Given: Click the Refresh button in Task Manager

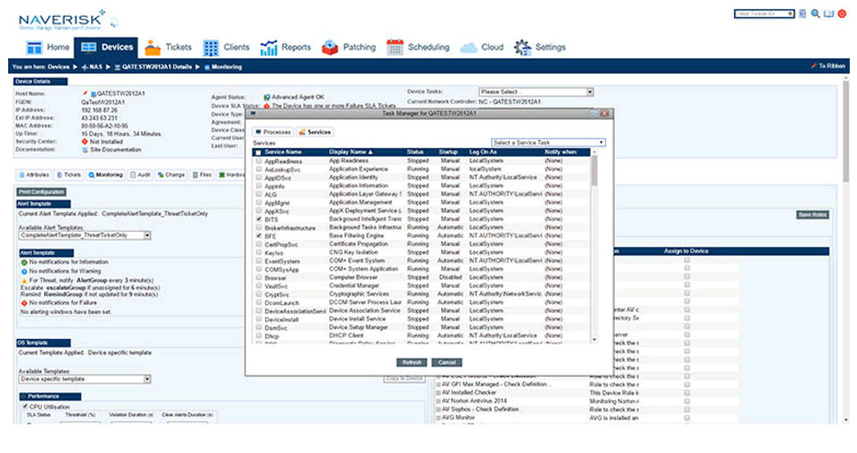Looking at the screenshot, I should (x=412, y=362).
